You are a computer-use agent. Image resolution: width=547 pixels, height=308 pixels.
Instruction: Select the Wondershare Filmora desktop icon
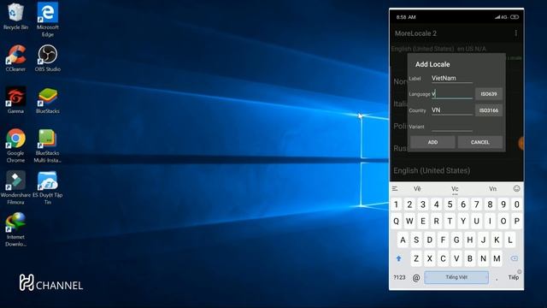pos(15,187)
